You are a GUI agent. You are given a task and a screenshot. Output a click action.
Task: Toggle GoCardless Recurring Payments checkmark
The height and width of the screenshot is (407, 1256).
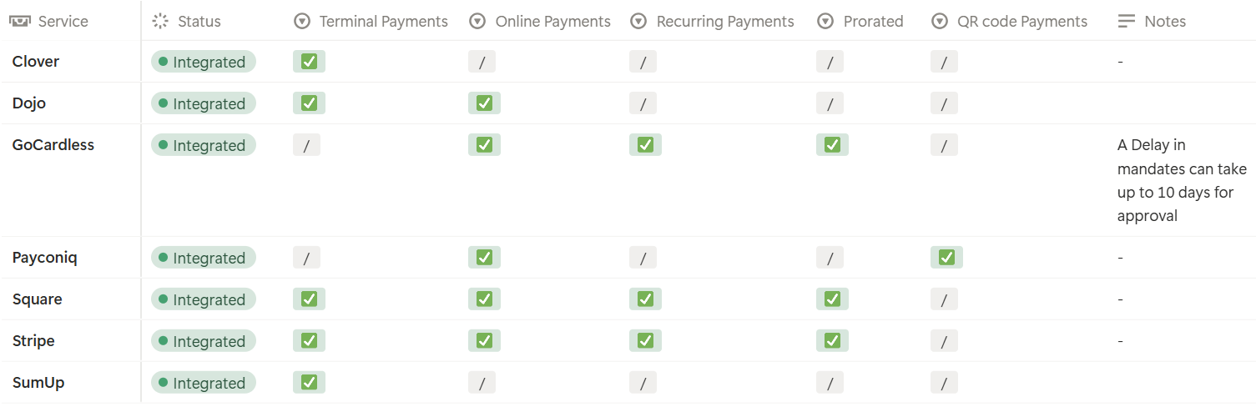pyautogui.click(x=645, y=144)
